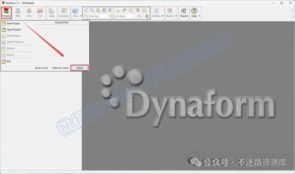295x174 pixels.
Task: Open the second No Edge dropdown
Action: (x=126, y=16)
